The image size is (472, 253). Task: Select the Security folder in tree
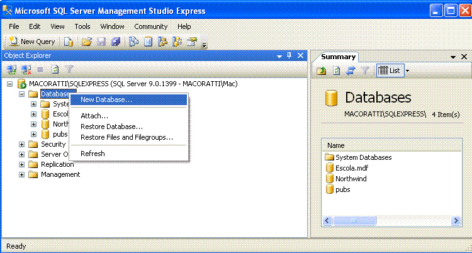pyautogui.click(x=53, y=144)
